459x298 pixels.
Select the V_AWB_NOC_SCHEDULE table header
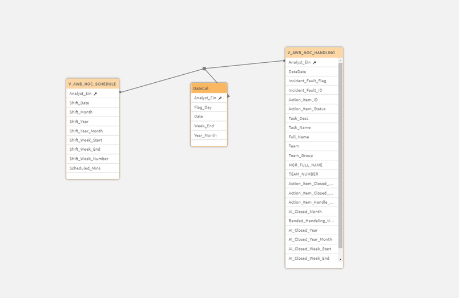pyautogui.click(x=93, y=84)
